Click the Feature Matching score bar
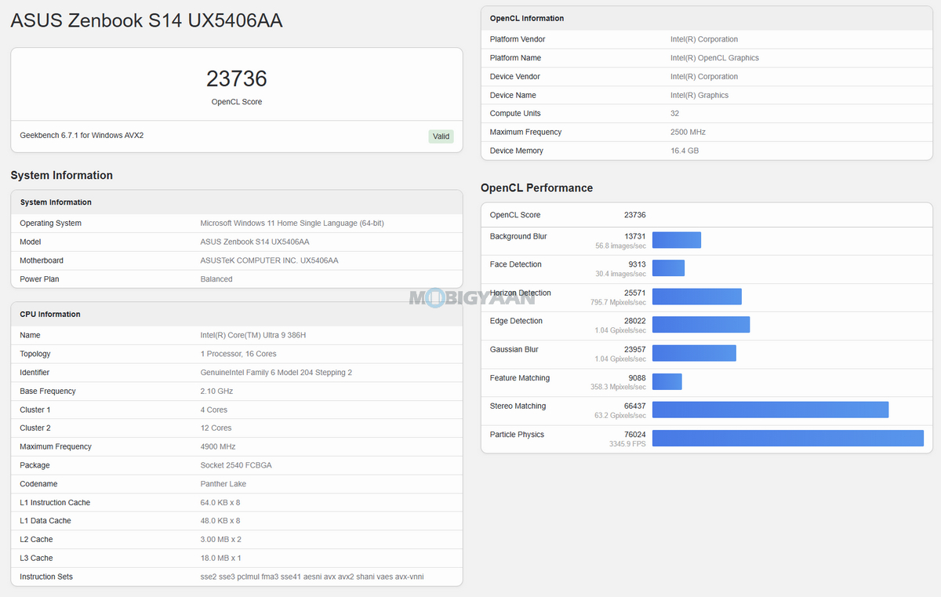This screenshot has width=941, height=597. click(x=667, y=381)
